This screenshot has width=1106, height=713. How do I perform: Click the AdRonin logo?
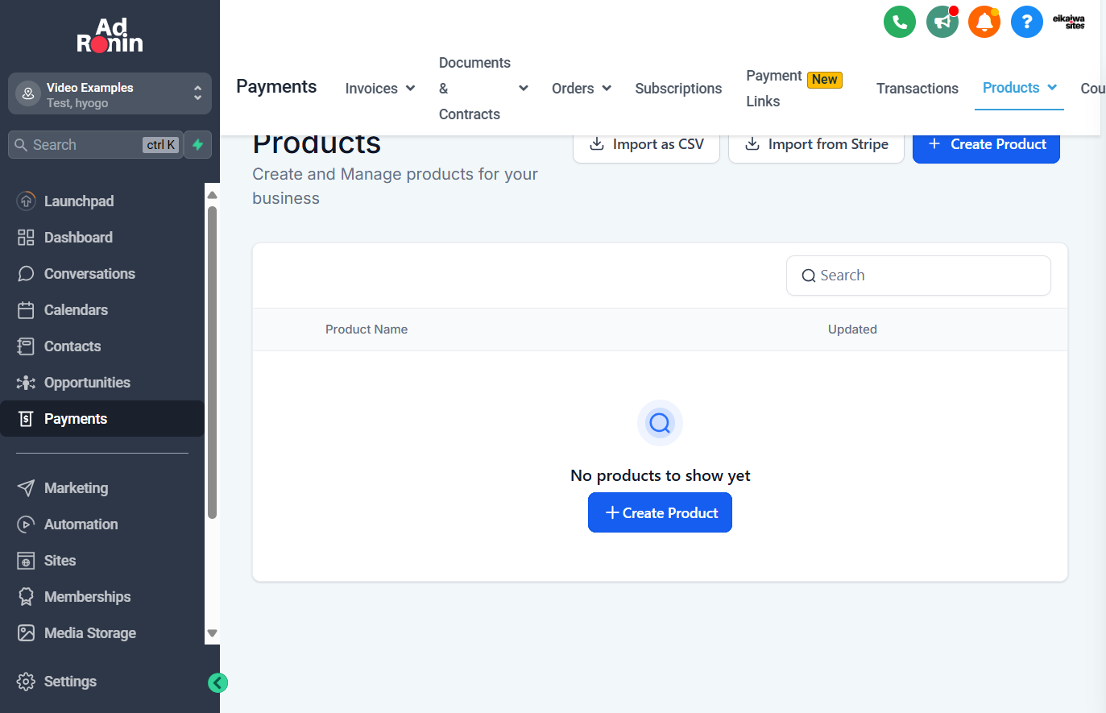tap(110, 35)
